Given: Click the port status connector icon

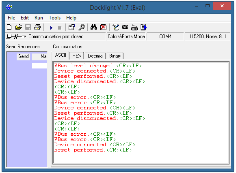Looking at the screenshot, I should pyautogui.click(x=16, y=36).
